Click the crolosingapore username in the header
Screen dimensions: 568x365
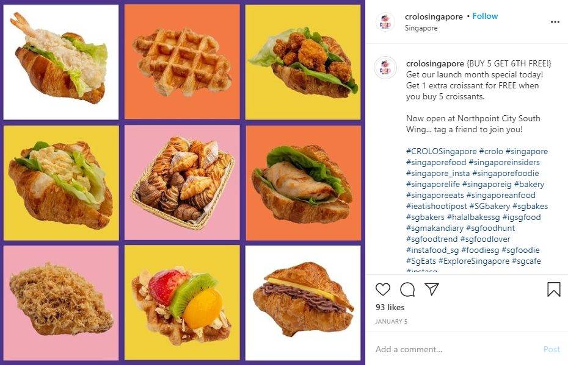click(x=434, y=16)
